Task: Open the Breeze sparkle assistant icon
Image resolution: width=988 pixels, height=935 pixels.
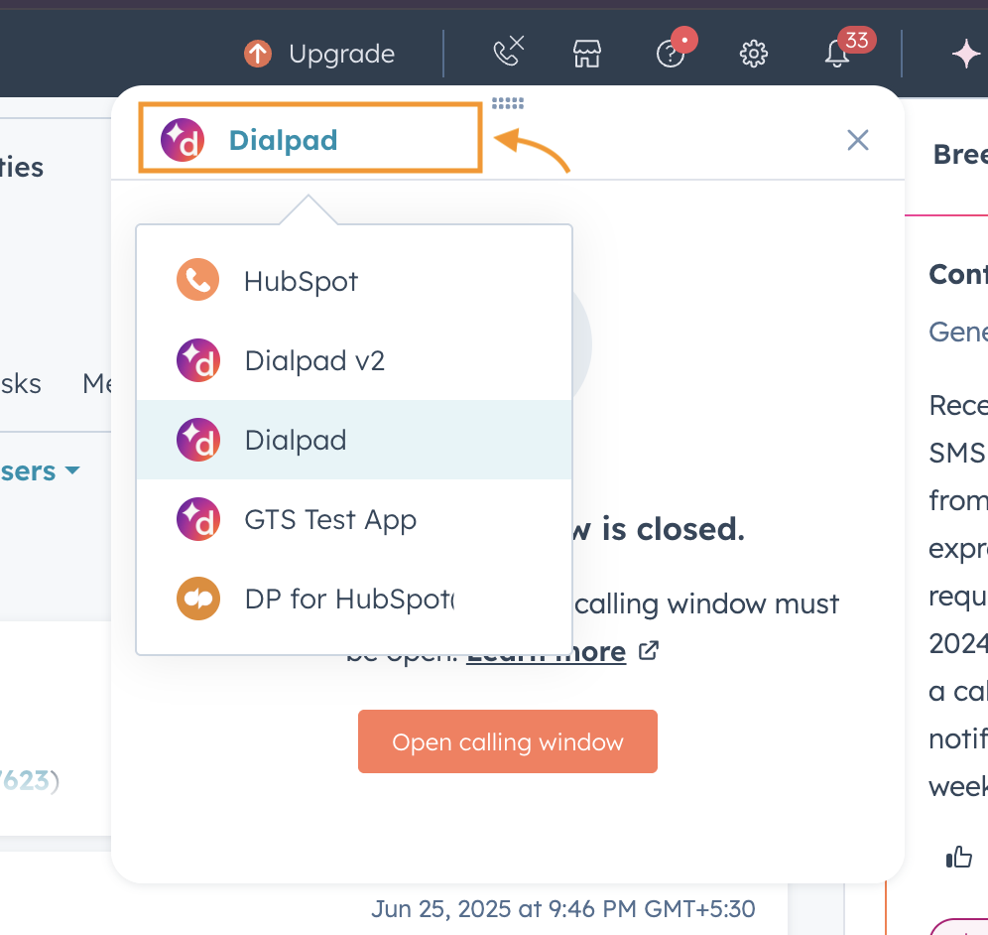Action: point(966,55)
